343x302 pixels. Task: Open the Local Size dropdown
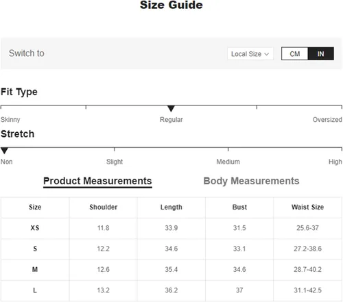pyautogui.click(x=250, y=54)
